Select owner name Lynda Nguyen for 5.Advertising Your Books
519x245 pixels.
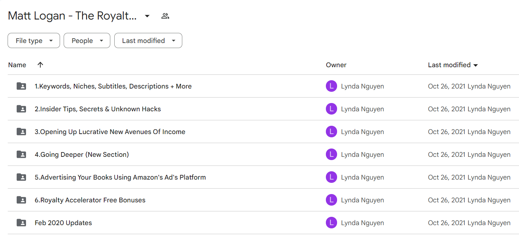pos(362,177)
